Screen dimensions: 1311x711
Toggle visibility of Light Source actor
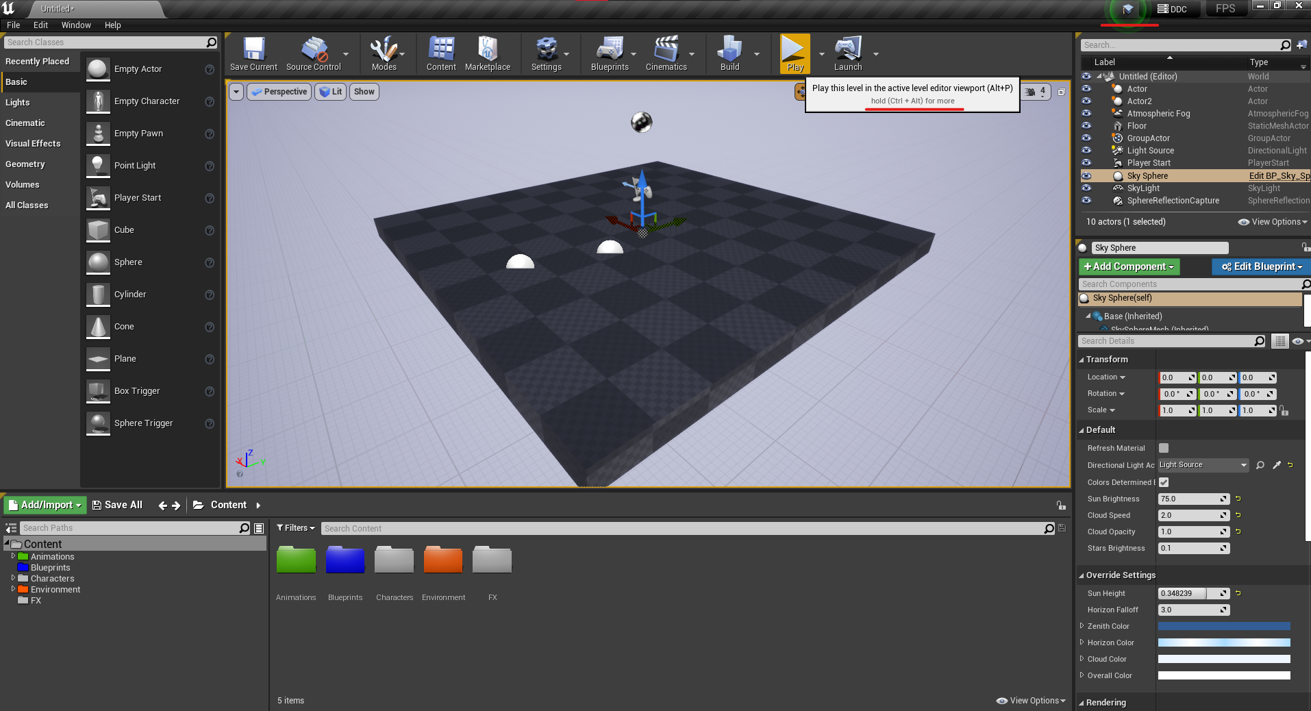pos(1086,151)
